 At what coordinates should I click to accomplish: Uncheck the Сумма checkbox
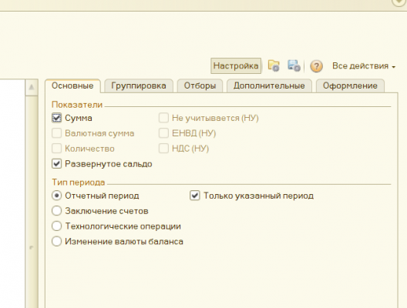click(x=56, y=118)
